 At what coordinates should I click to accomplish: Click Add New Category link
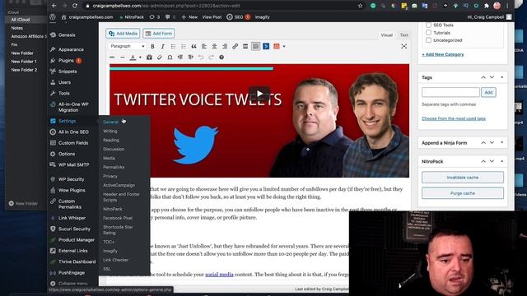point(443,54)
